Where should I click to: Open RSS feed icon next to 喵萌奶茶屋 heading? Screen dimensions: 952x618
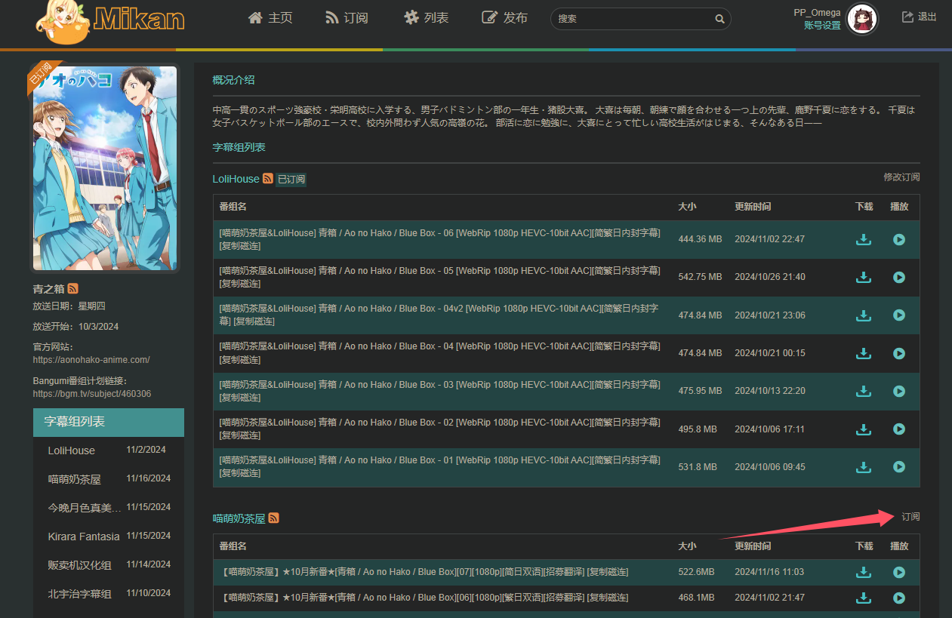tap(274, 518)
